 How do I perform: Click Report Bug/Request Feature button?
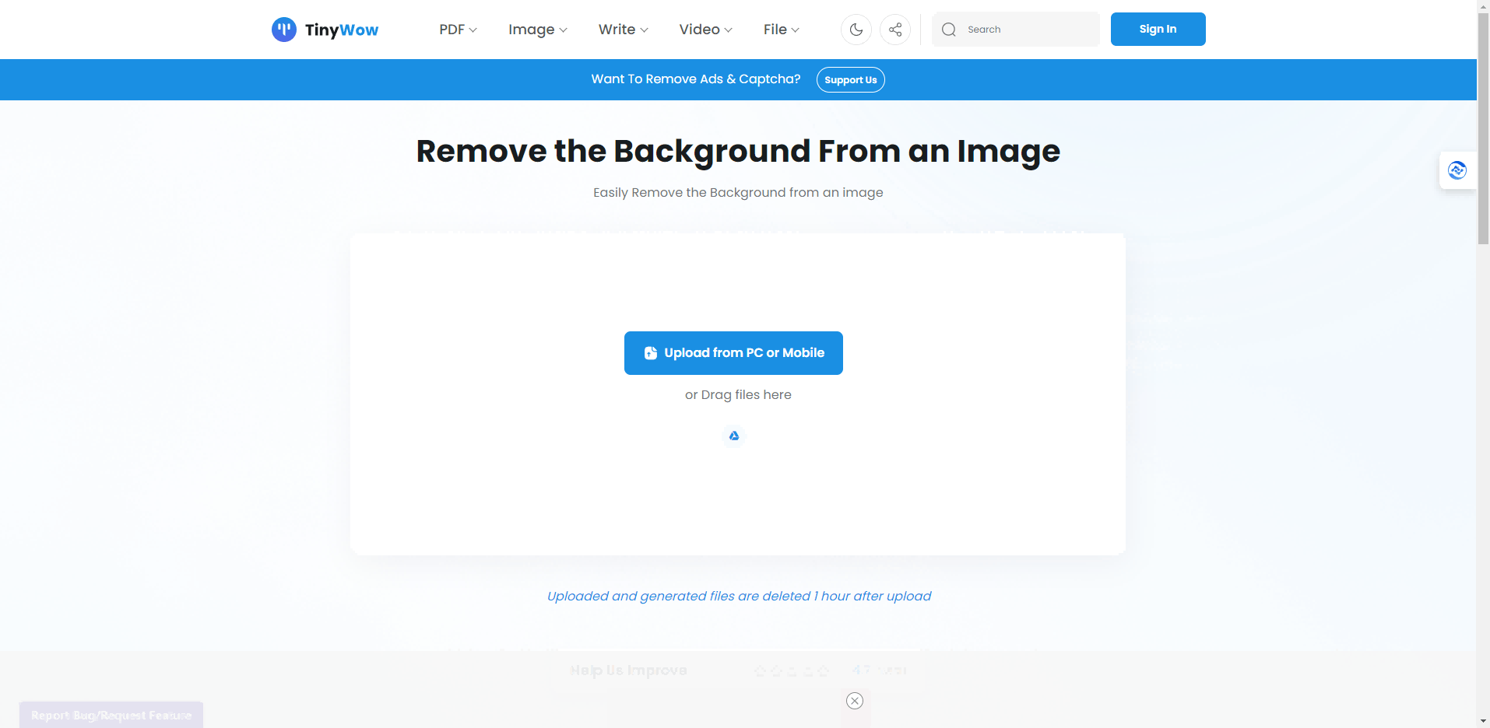point(111,716)
